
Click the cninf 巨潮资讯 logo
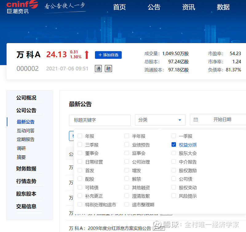[22, 7]
